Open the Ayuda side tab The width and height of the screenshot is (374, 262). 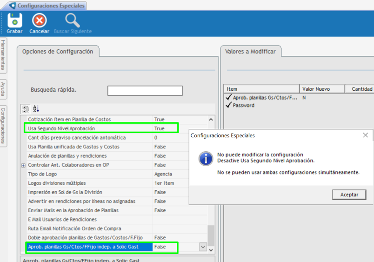click(3, 89)
